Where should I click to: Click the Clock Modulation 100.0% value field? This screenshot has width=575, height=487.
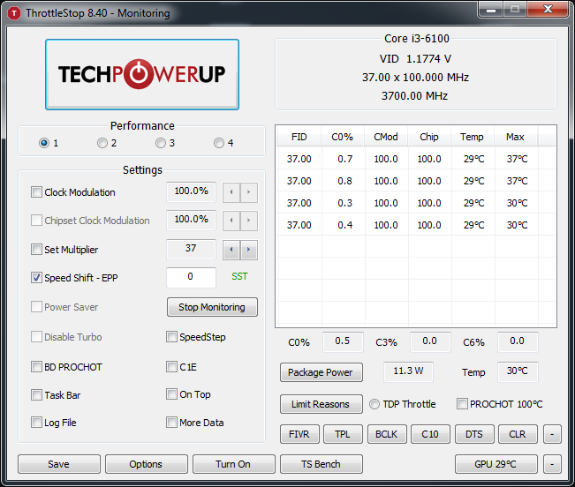point(191,191)
